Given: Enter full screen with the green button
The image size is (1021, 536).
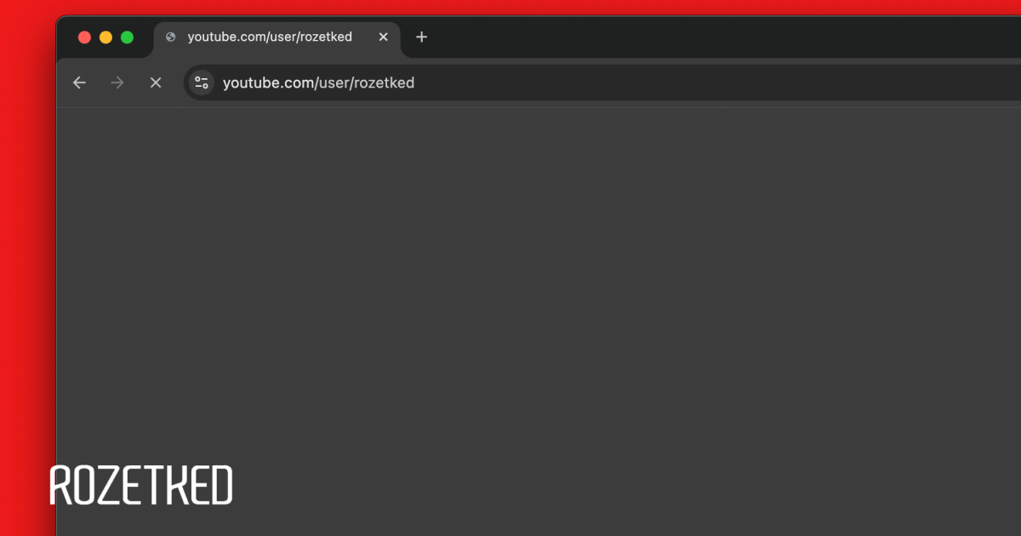Looking at the screenshot, I should click(x=127, y=37).
